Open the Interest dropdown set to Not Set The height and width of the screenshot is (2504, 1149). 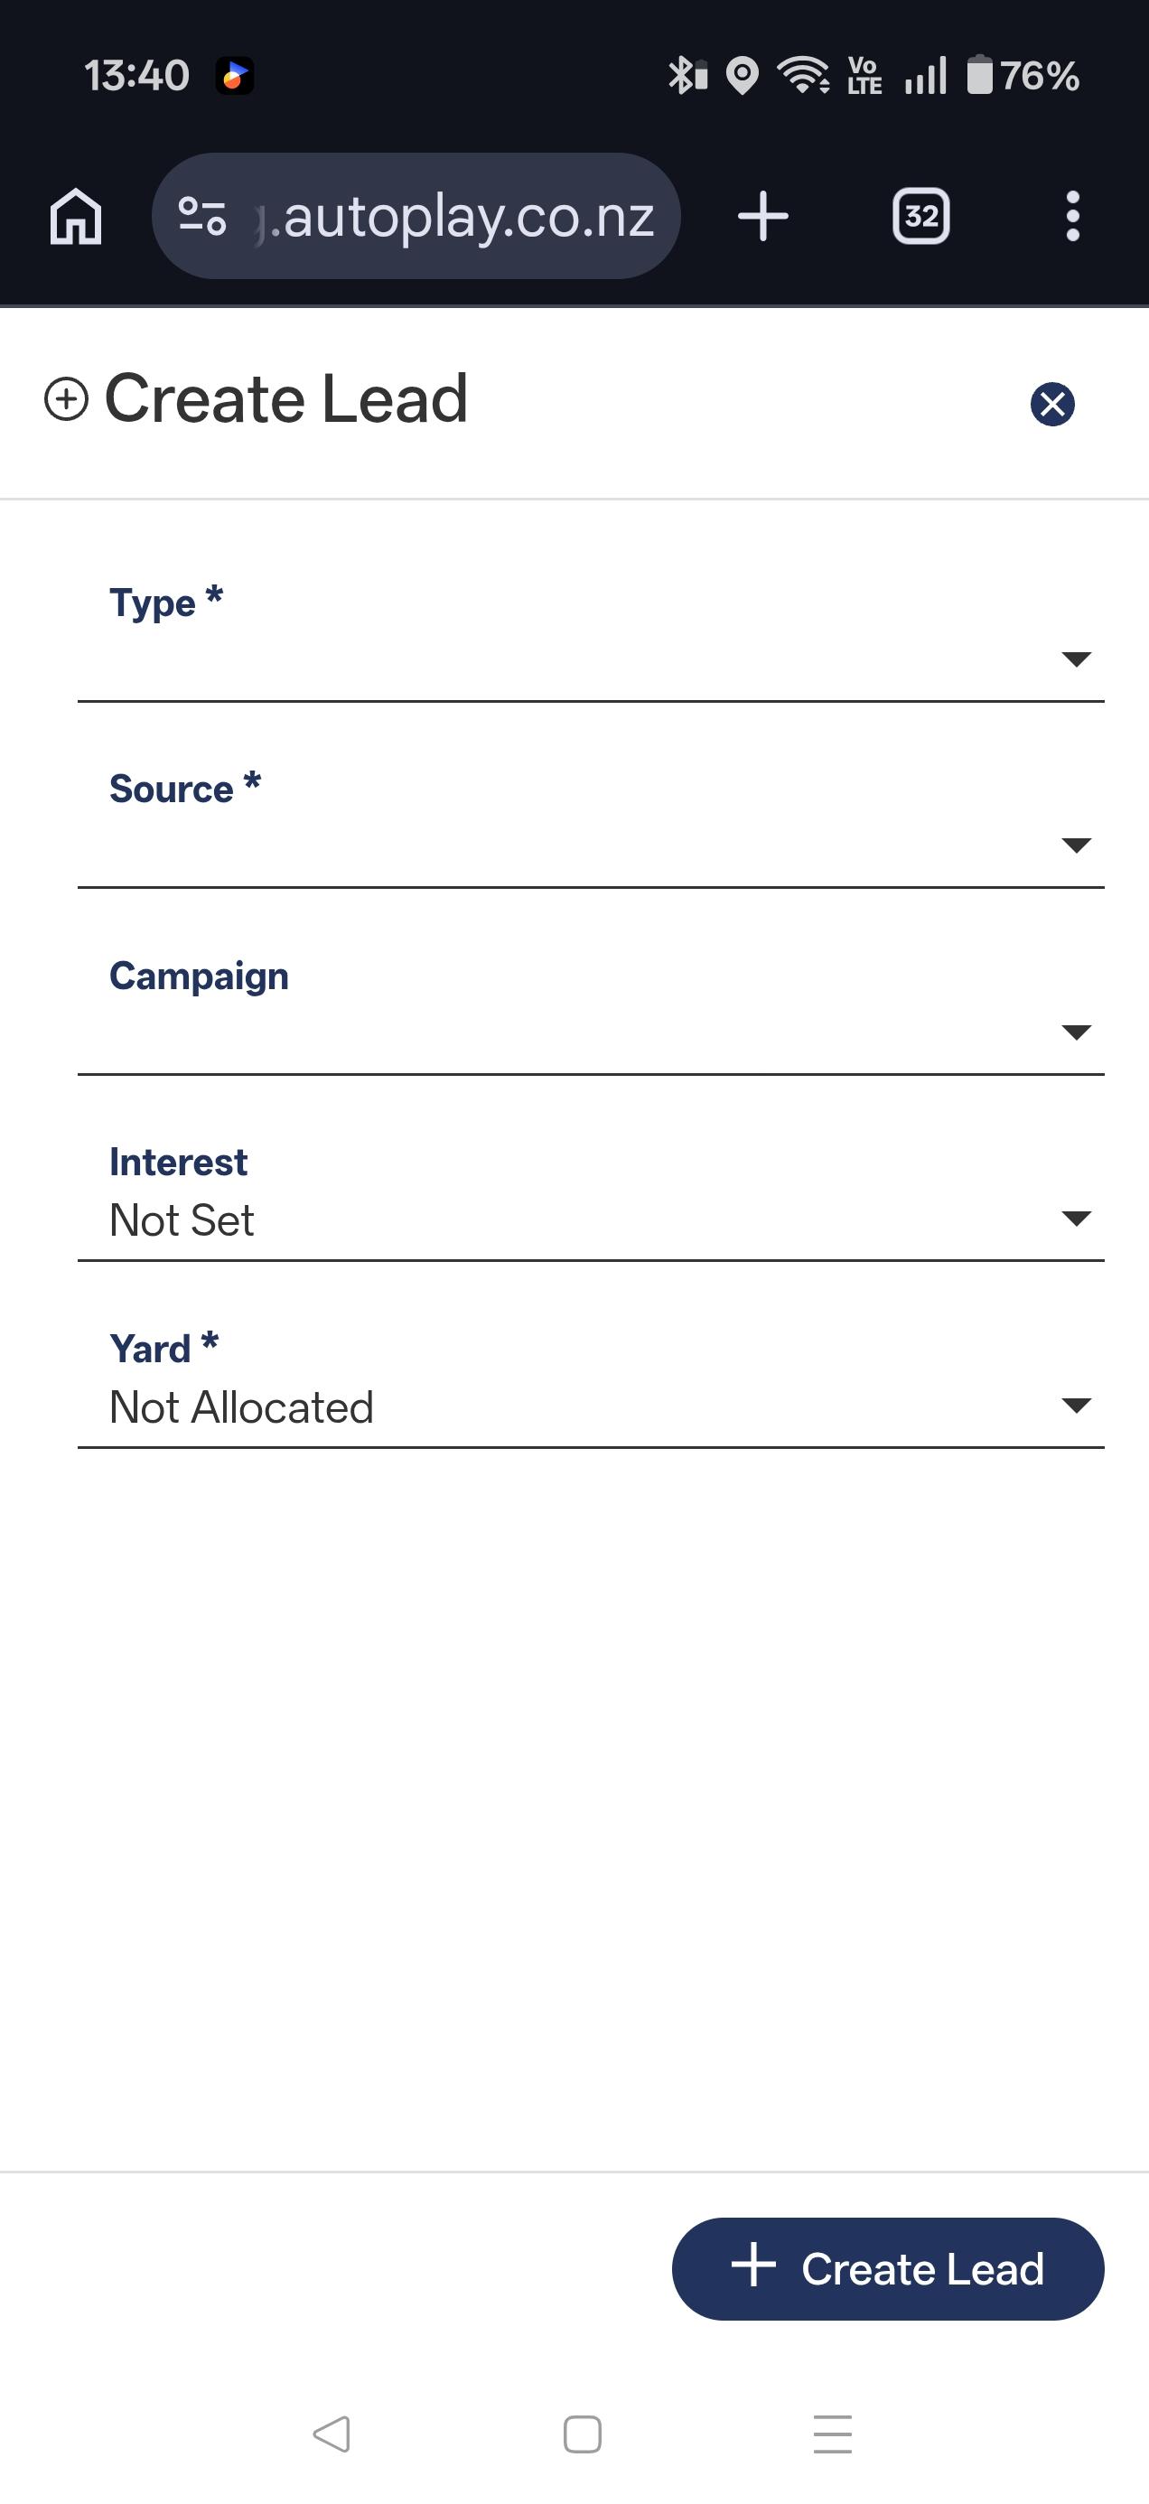pos(590,1218)
